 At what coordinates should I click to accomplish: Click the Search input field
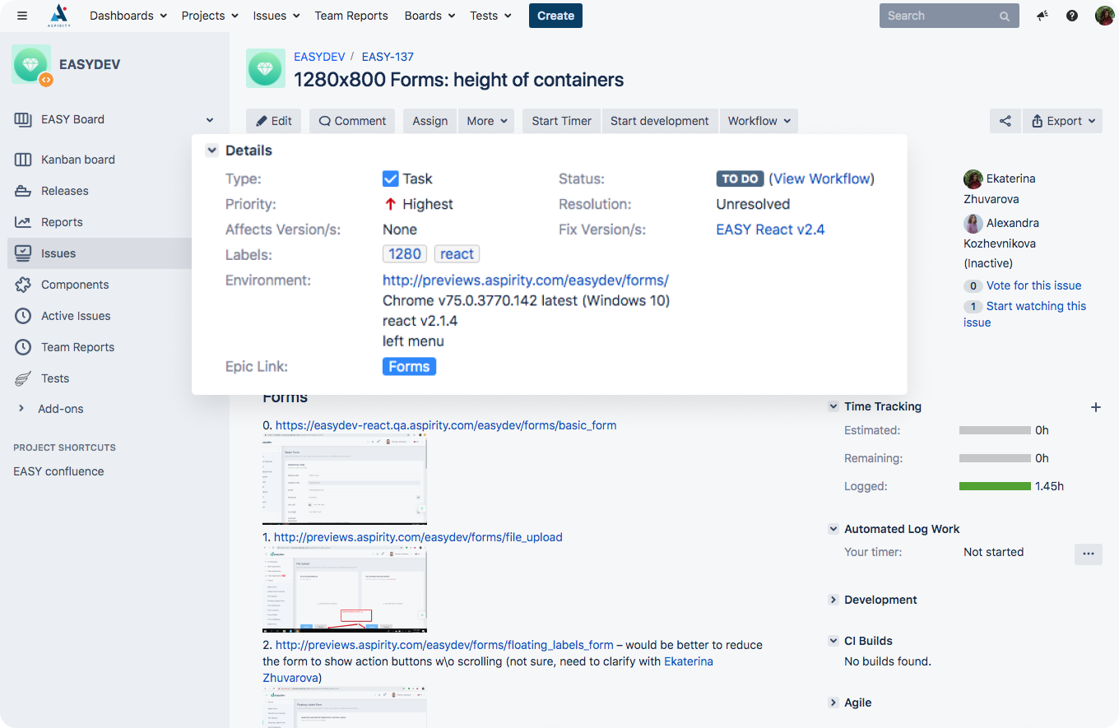coord(940,16)
